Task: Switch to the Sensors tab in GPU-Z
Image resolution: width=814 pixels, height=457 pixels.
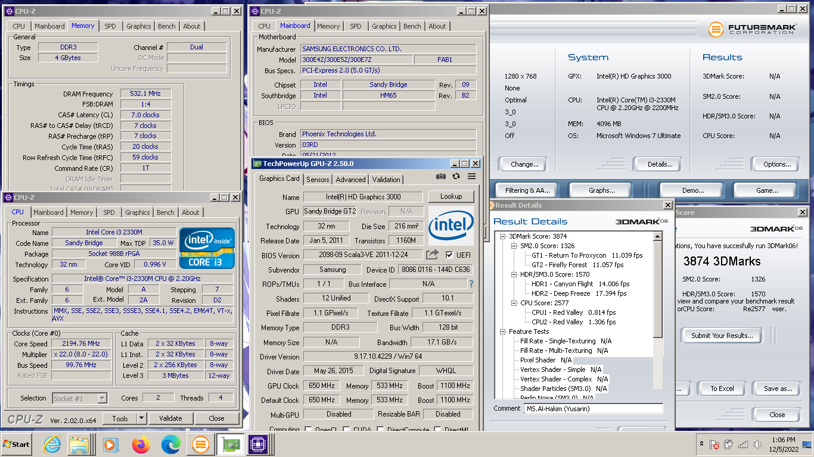Action: coord(318,180)
